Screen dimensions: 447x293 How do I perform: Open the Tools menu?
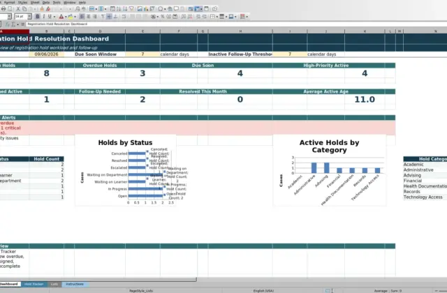click(57, 2)
